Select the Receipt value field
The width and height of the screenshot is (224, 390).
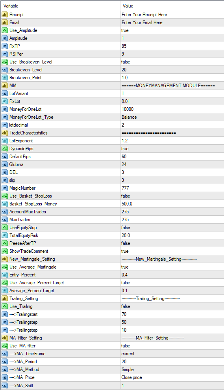172,15
